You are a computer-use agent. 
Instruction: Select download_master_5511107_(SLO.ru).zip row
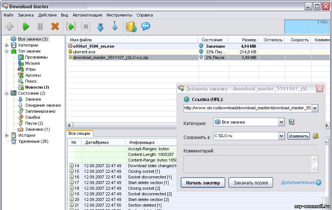[x=199, y=57]
